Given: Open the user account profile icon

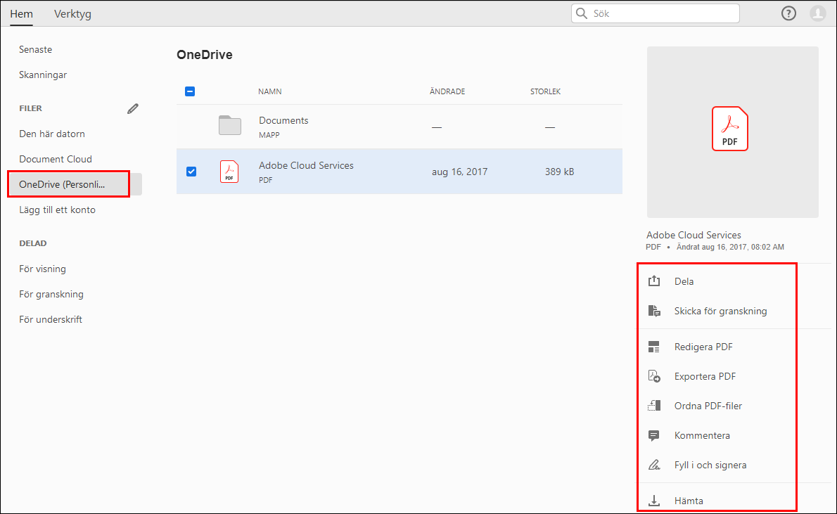Looking at the screenshot, I should coord(817,13).
